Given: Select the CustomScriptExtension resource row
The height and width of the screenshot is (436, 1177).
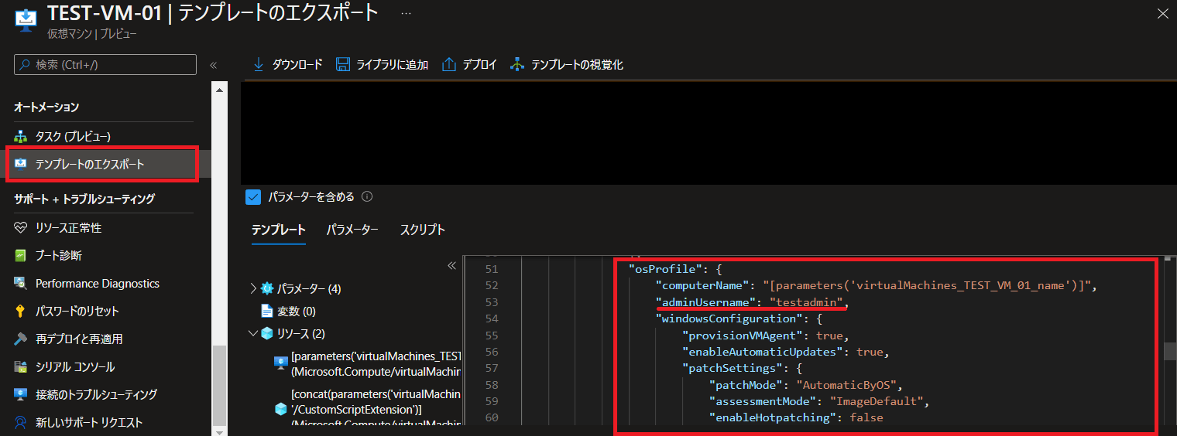Looking at the screenshot, I should [x=368, y=409].
